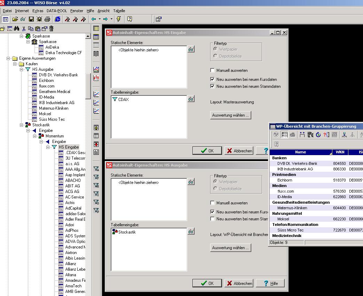Collapse the Kaufen folder node

(15, 64)
